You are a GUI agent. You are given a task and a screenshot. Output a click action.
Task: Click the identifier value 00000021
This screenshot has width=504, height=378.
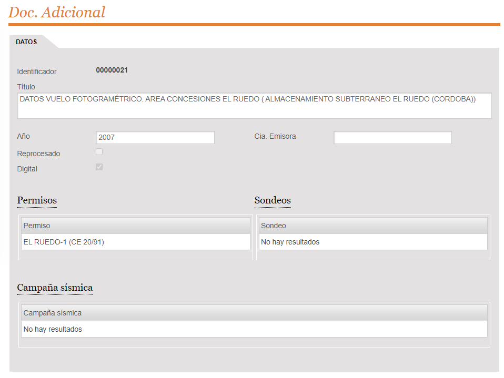click(112, 70)
